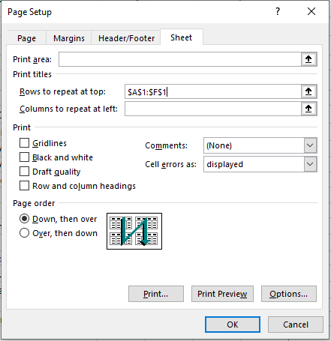
Task: Enable Row and column headings
Action: (24, 186)
